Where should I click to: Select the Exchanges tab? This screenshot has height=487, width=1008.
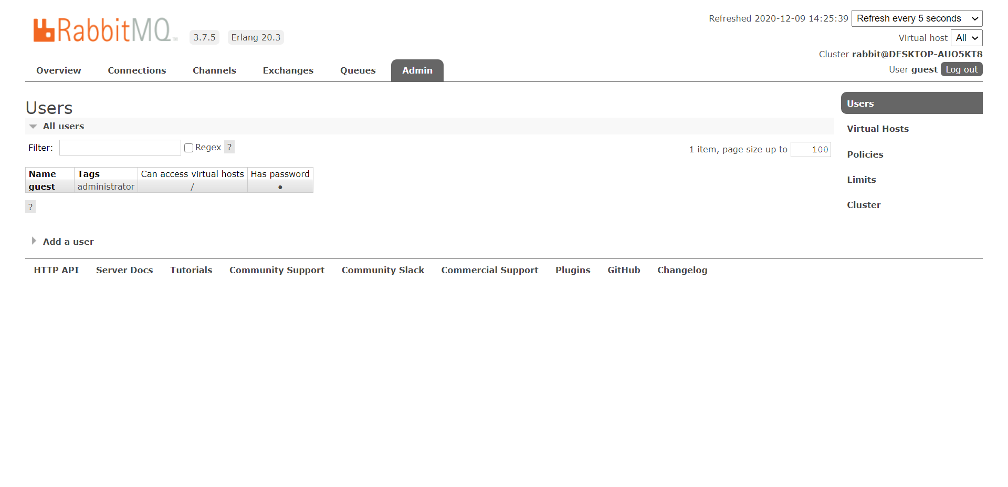coord(288,70)
